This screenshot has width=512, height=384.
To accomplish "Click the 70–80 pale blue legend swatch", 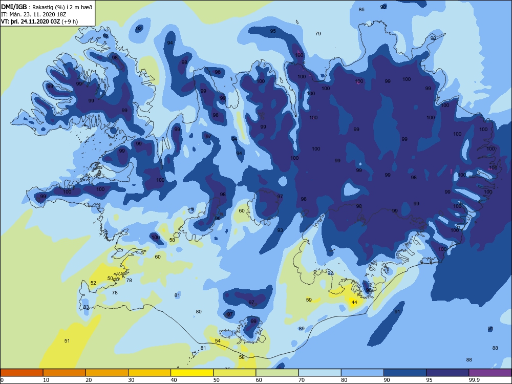I will [319, 373].
